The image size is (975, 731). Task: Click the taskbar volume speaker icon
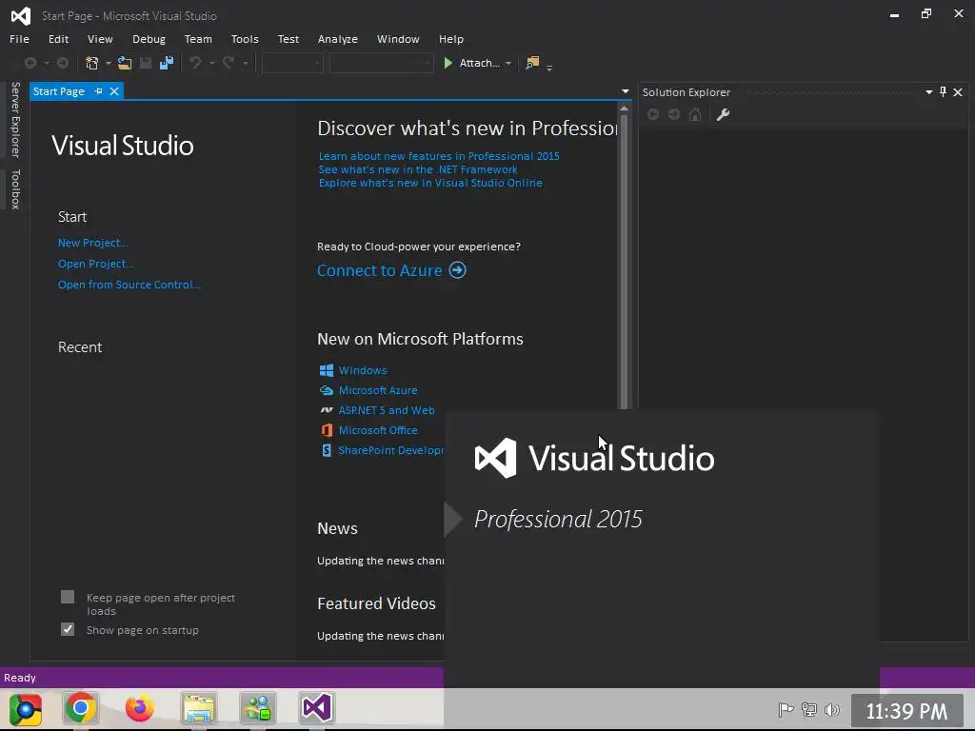(x=831, y=709)
